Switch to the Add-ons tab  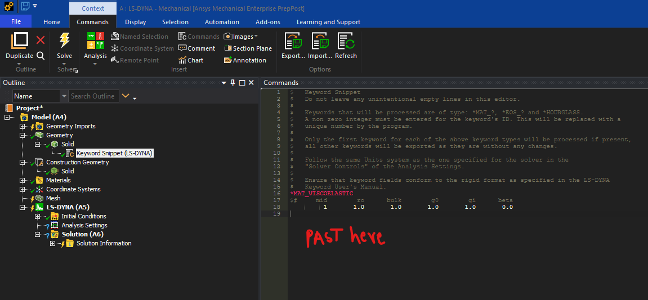(268, 22)
